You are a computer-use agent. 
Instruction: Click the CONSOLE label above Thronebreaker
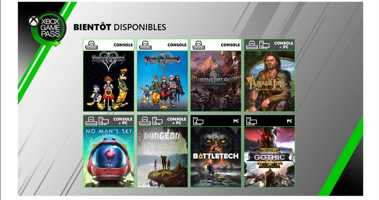[x=230, y=45]
